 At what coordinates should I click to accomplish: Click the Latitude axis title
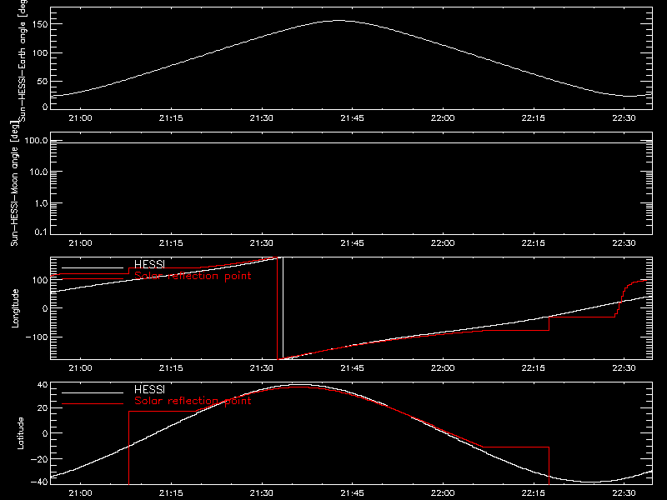20,433
